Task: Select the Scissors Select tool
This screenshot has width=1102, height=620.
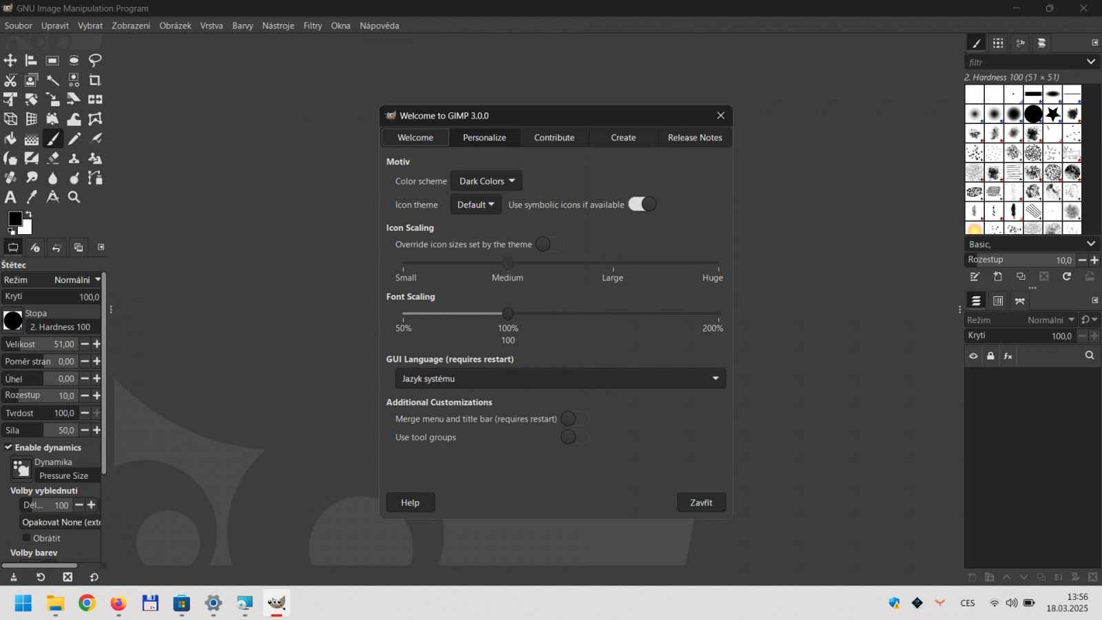Action: point(10,80)
